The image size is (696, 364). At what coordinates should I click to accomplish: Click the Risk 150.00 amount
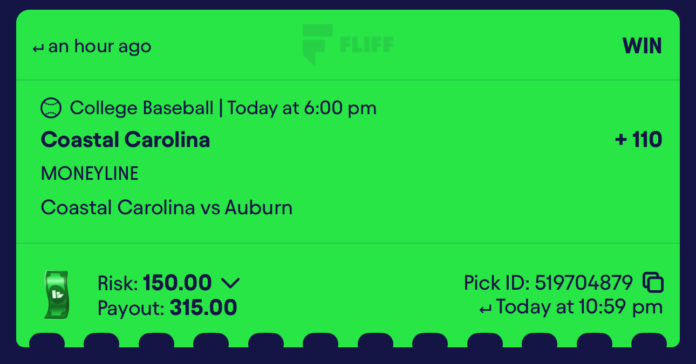[x=177, y=283]
